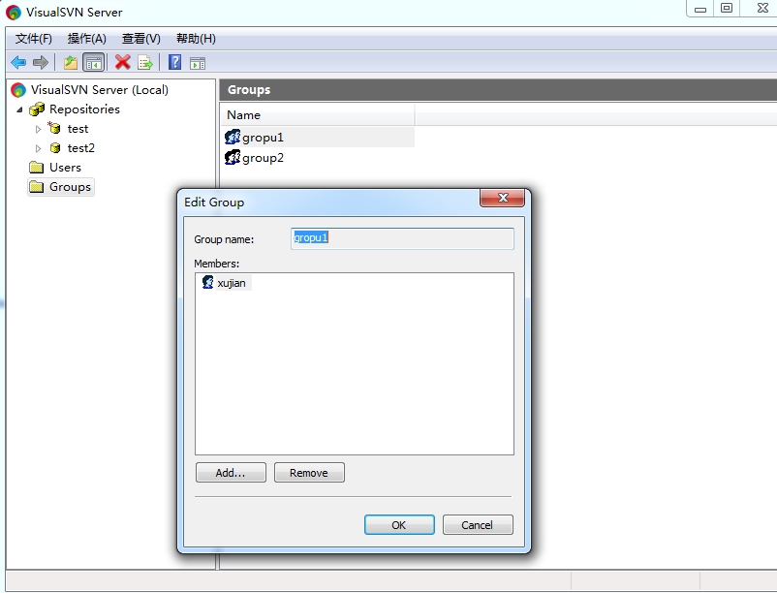Select Repositories in the console tree
The image size is (777, 593).
click(84, 109)
